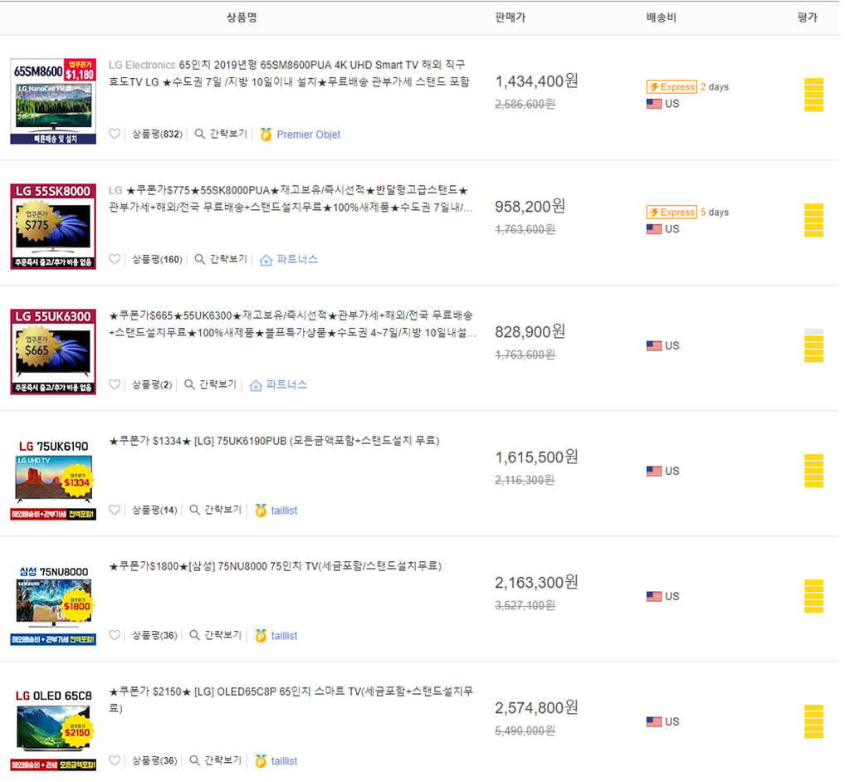The height and width of the screenshot is (782, 850).
Task: Click US flag in 65SM8600PUA row
Action: [x=654, y=104]
